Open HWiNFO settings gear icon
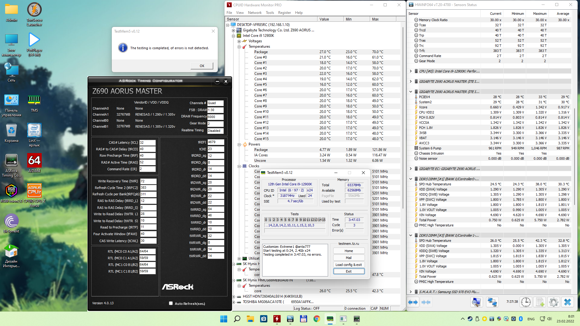 [x=554, y=302]
